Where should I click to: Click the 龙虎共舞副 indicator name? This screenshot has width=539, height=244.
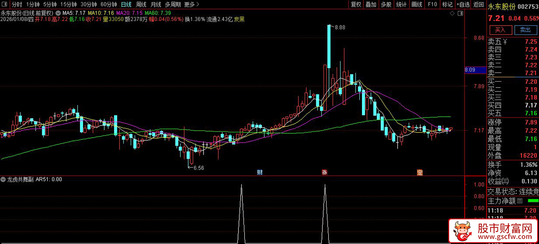tap(21, 179)
